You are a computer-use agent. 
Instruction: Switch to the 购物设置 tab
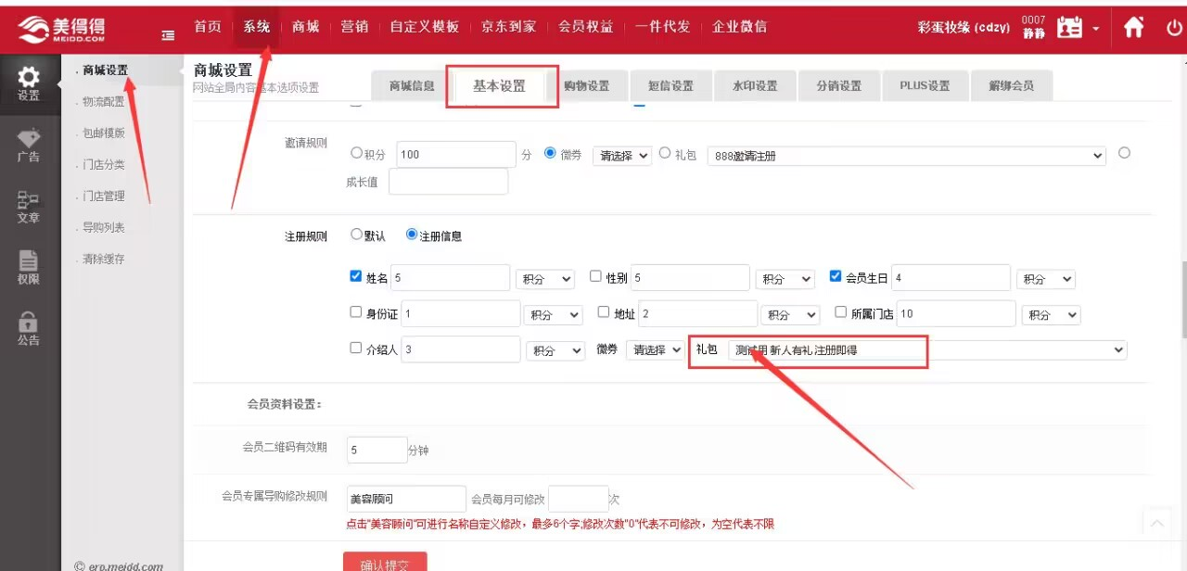586,86
